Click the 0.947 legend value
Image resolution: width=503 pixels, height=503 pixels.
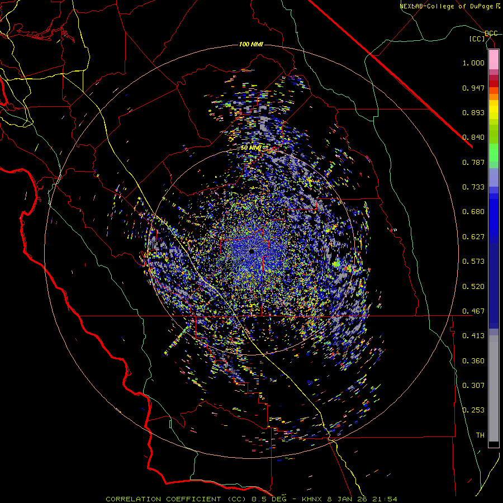(473, 88)
